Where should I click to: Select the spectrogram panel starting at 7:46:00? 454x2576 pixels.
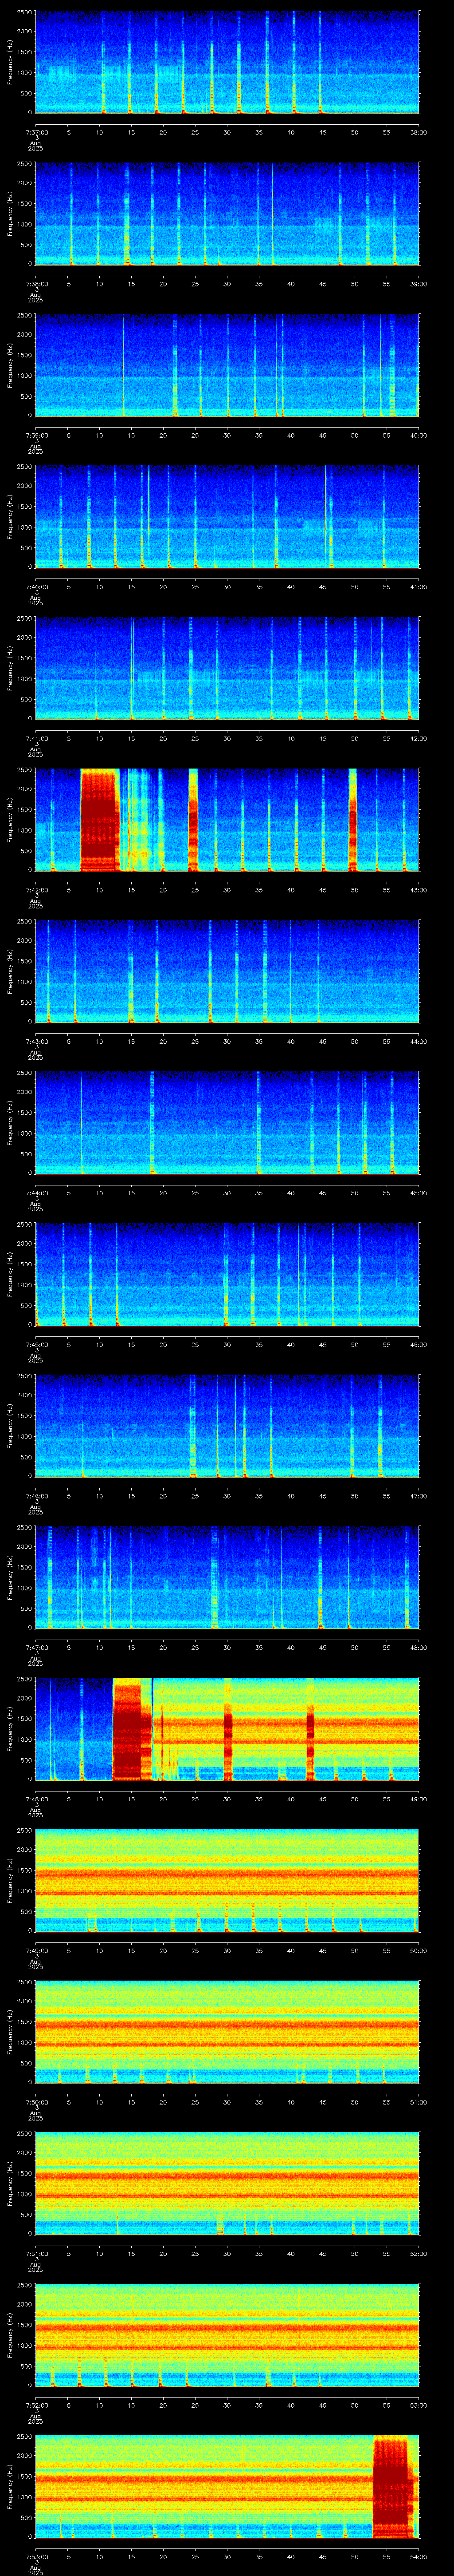coord(227,1426)
